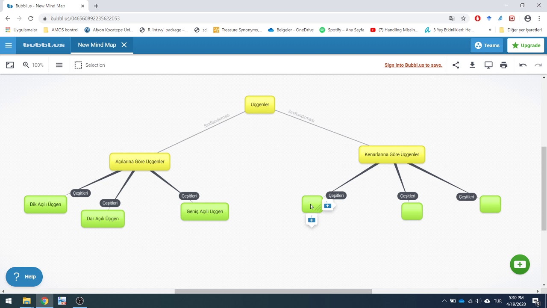The width and height of the screenshot is (547, 308).
Task: Open notification center icon
Action: (x=535, y=301)
